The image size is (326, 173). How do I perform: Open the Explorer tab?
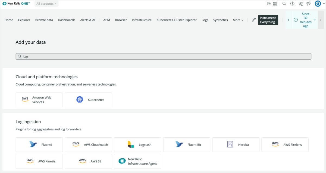[x=24, y=20]
